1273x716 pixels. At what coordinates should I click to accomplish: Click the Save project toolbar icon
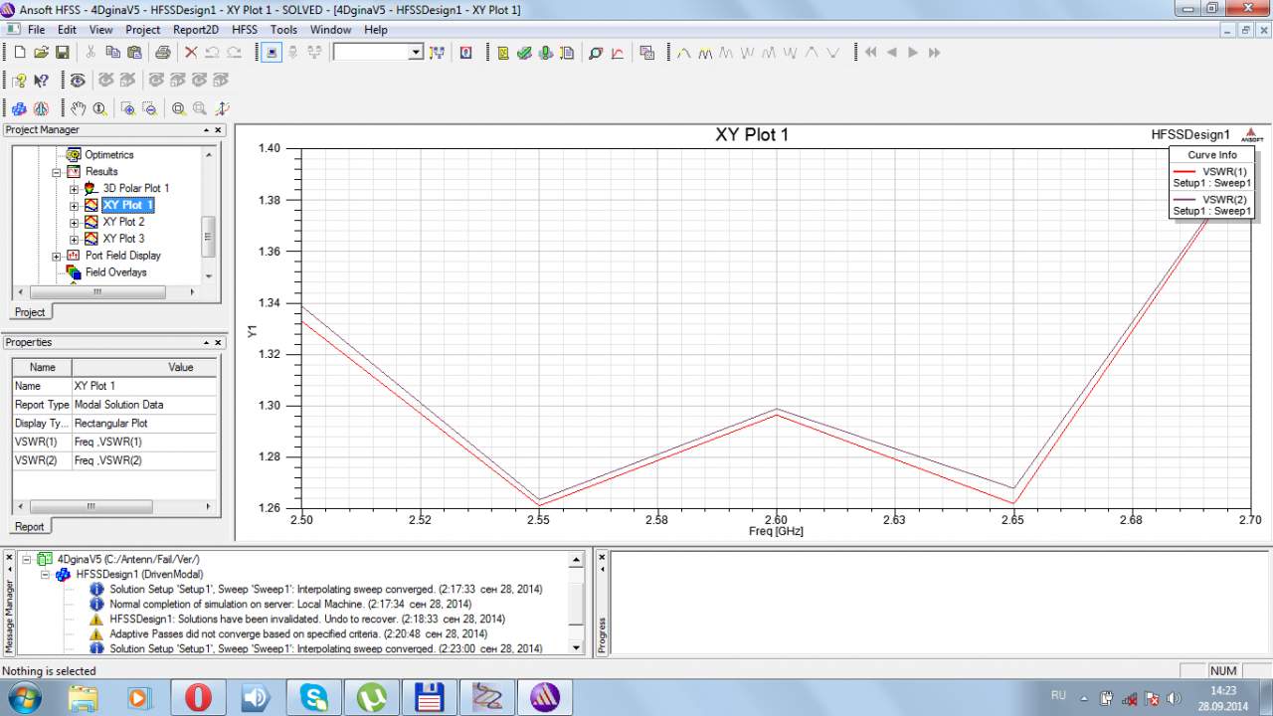[x=62, y=53]
